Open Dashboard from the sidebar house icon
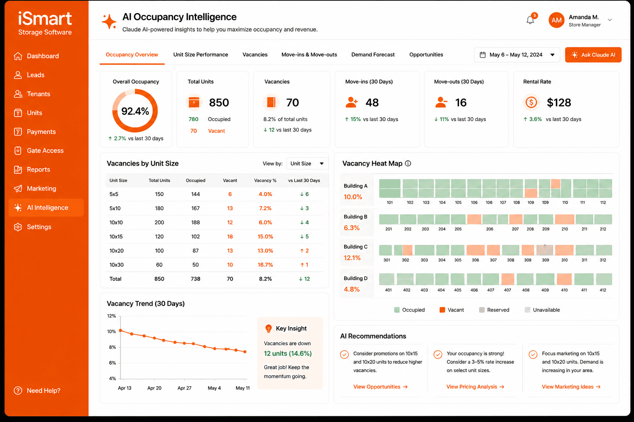Screen dimensions: 634x422 coord(18,56)
